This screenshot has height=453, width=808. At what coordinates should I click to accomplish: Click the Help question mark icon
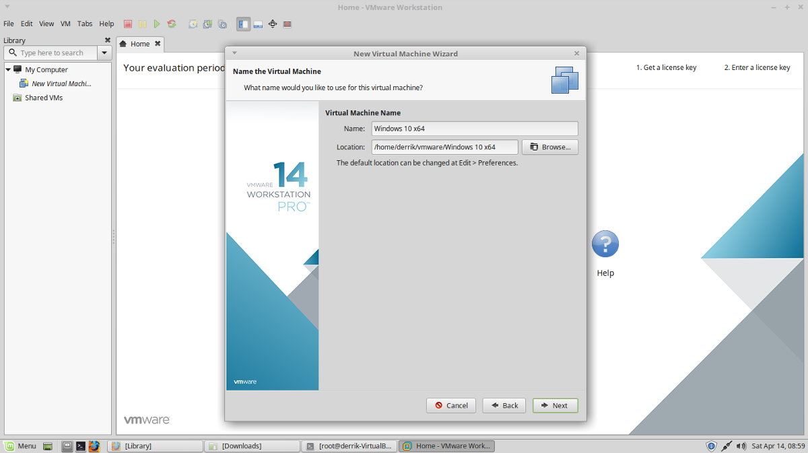click(x=605, y=243)
